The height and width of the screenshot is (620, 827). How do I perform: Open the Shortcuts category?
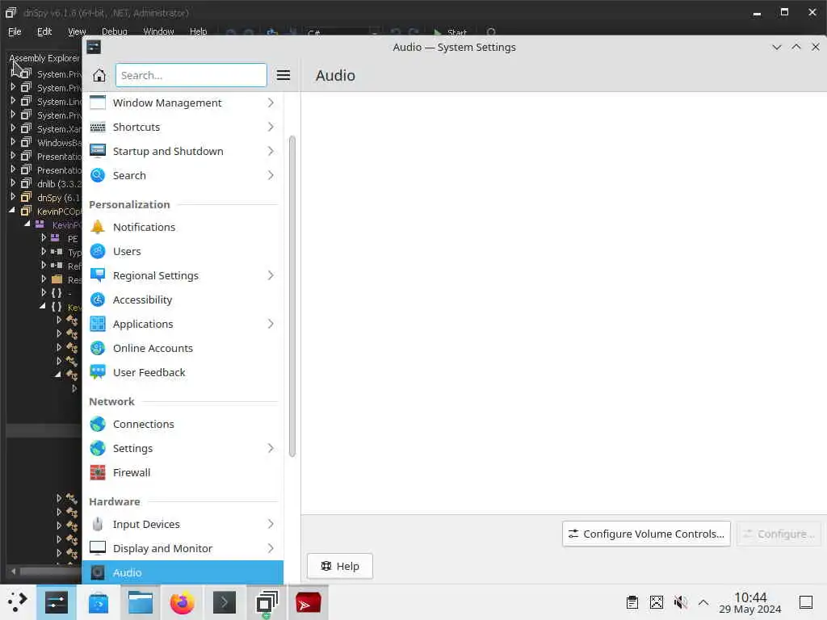183,127
